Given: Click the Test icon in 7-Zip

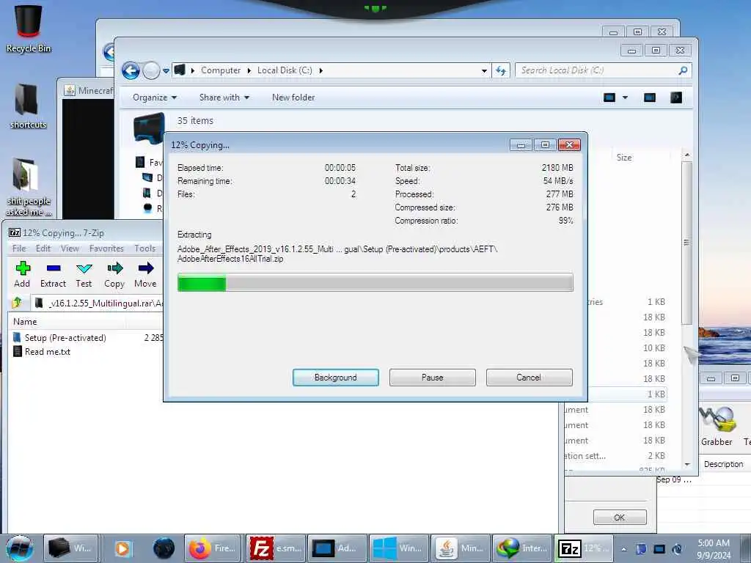Looking at the screenshot, I should coord(84,274).
